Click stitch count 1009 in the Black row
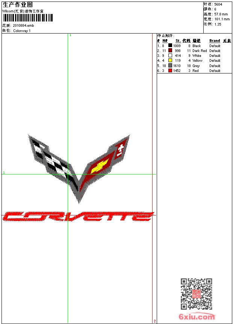The image size is (233, 324). (177, 46)
